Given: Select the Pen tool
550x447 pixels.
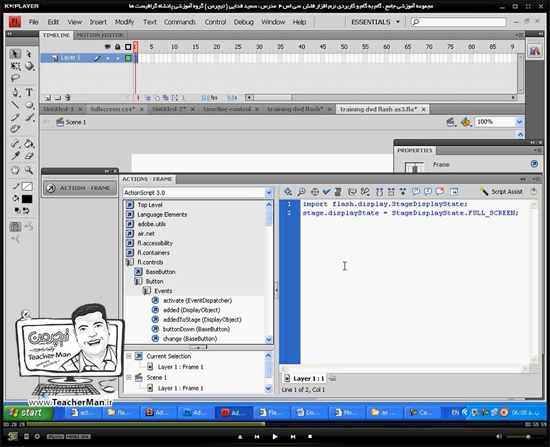Looking at the screenshot, I should click(x=15, y=92).
